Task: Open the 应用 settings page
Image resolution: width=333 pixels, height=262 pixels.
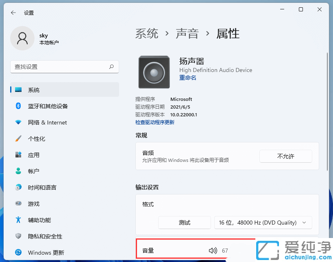Action: tap(34, 155)
